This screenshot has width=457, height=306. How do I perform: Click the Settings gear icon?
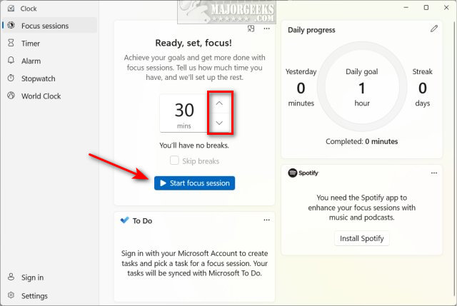11,295
